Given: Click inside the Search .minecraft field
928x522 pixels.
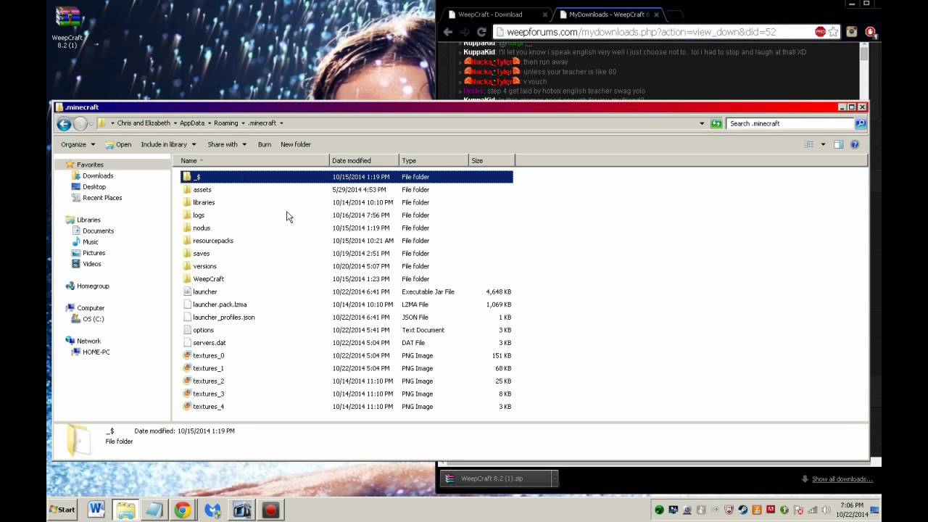Looking at the screenshot, I should point(790,123).
